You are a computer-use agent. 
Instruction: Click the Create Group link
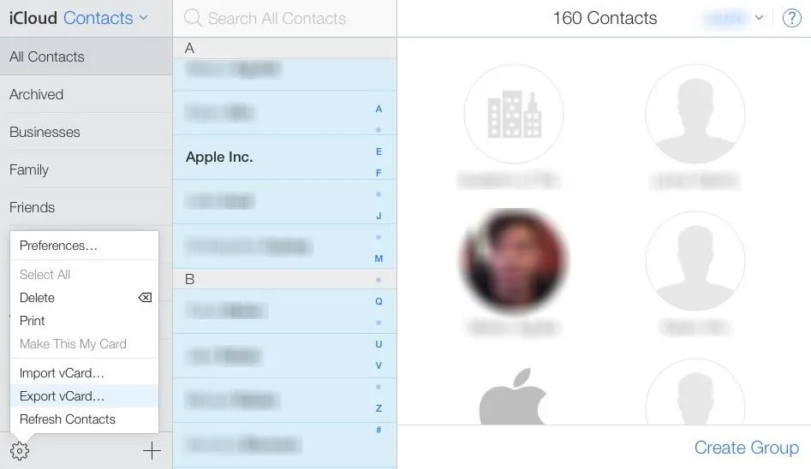(x=747, y=448)
